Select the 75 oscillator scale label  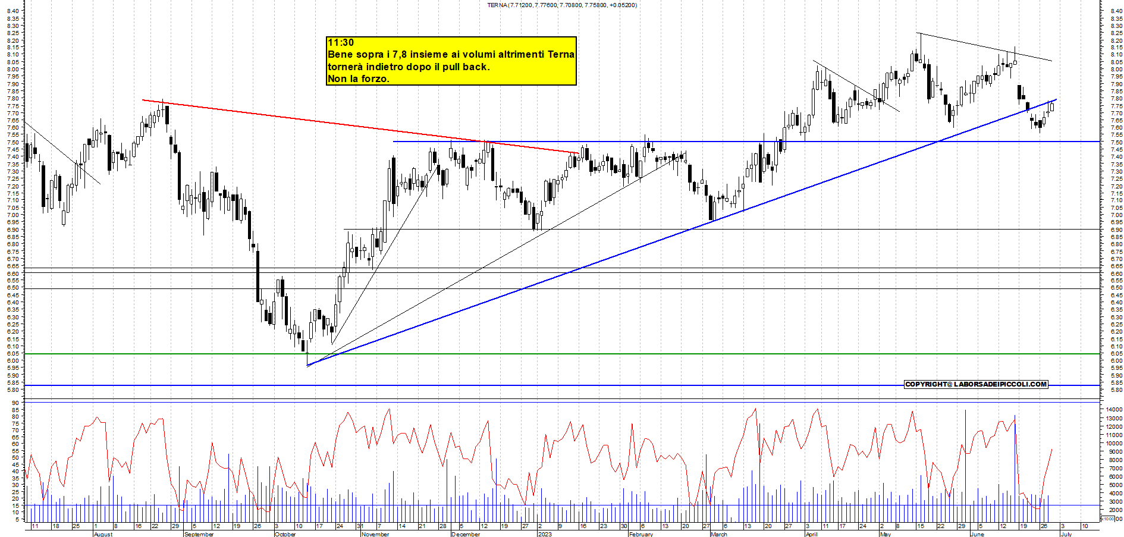pyautogui.click(x=15, y=423)
